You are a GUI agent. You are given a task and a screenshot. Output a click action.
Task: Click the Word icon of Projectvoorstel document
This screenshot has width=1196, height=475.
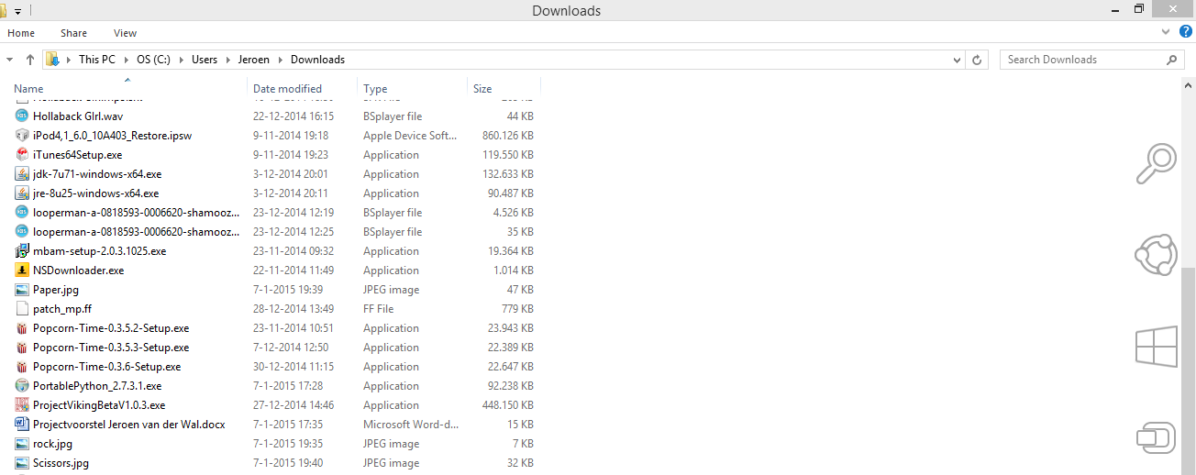pos(23,425)
